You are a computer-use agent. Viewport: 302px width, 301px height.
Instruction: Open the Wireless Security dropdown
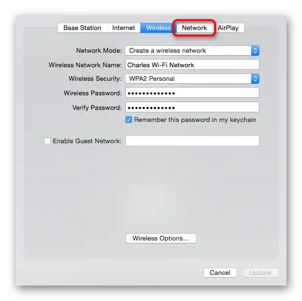(x=192, y=78)
